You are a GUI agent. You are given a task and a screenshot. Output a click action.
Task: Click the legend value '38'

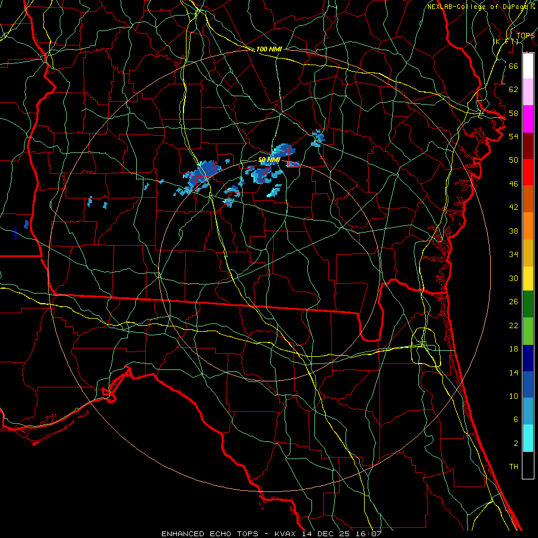(513, 231)
